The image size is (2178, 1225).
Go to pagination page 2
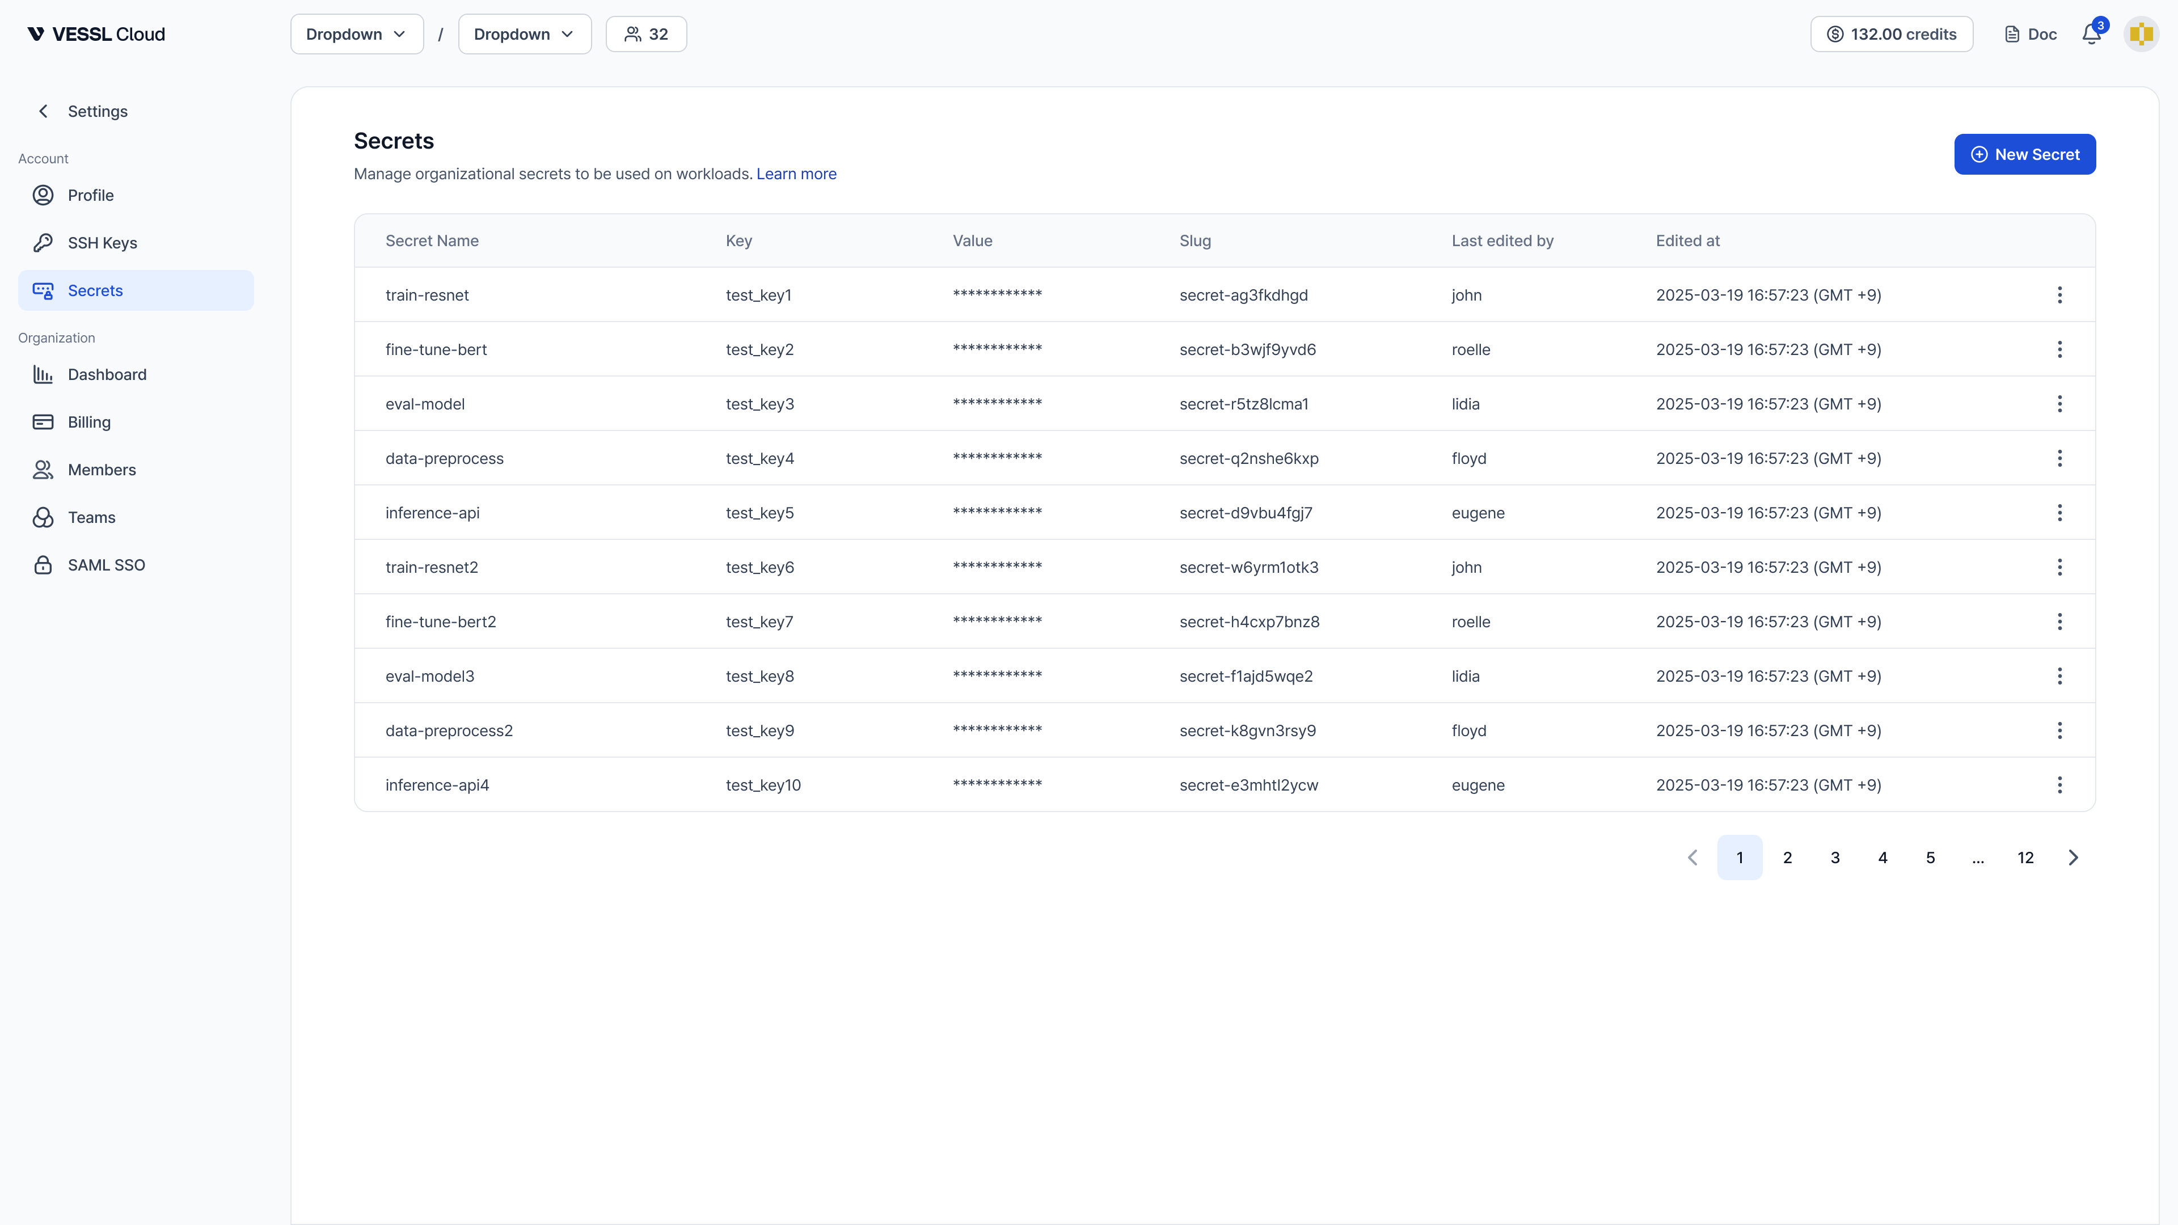point(1787,857)
